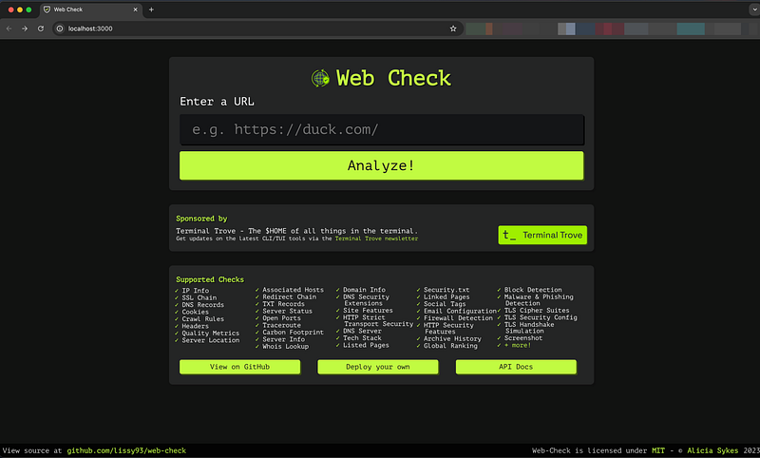Viewport: 760px width, 458px height.
Task: Click 'Traceroute' check item
Action: point(281,325)
